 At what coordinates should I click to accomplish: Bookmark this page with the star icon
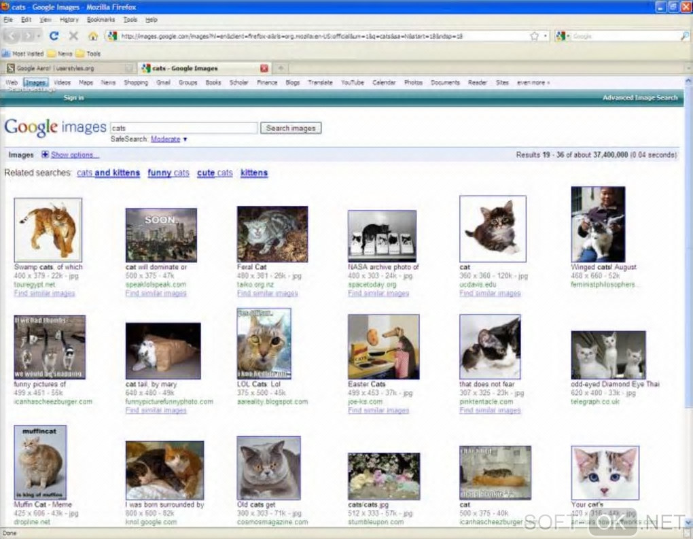(534, 36)
